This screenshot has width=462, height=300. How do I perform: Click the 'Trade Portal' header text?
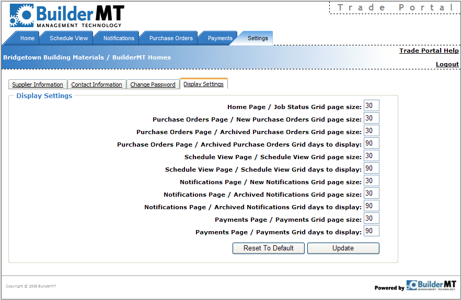tap(396, 7)
